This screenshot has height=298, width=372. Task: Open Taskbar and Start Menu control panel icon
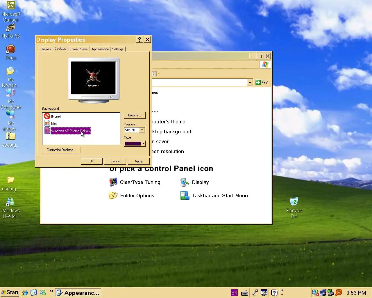pos(214,196)
